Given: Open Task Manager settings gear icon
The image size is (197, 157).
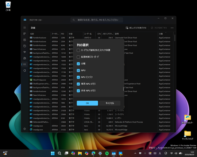Looking at the screenshot, I should [x=25, y=129].
